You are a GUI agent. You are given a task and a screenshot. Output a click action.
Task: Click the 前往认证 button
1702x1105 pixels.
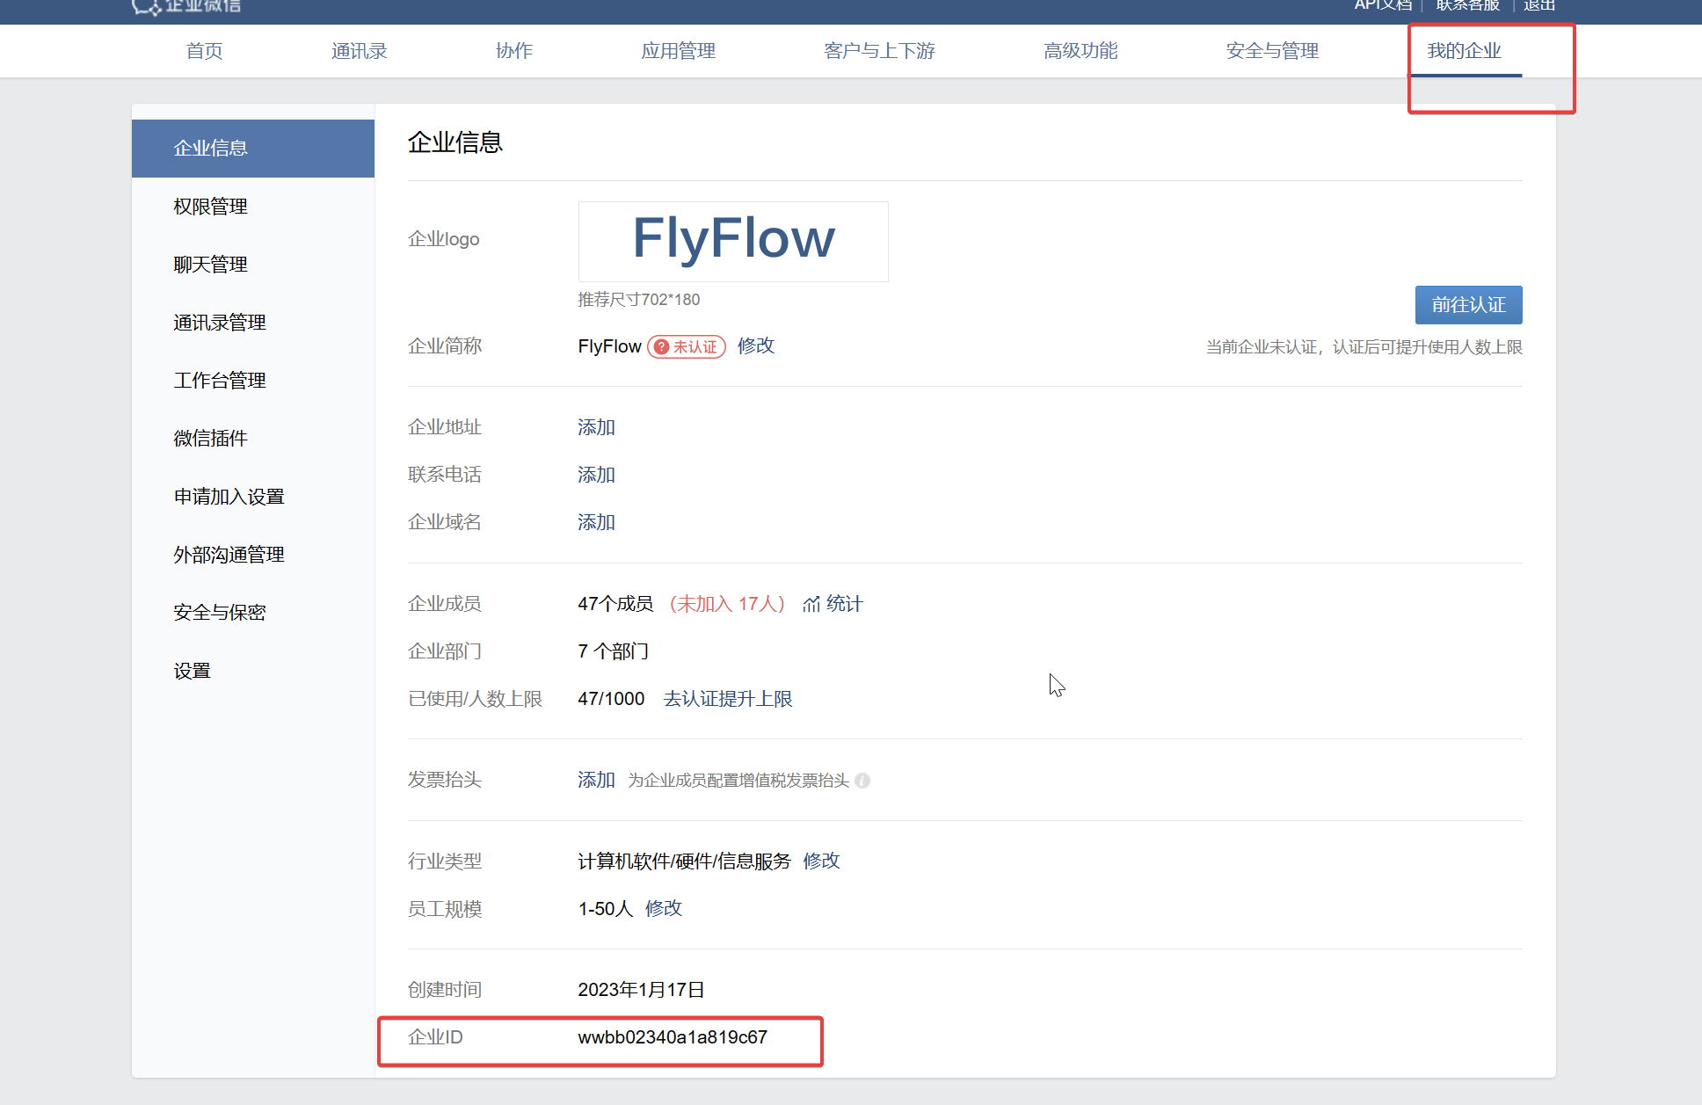1468,305
